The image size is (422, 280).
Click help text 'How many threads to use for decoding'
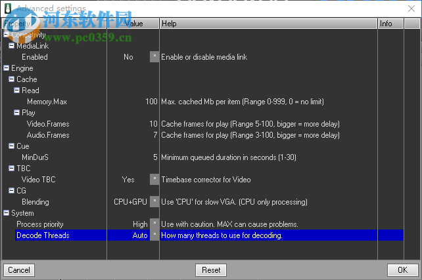tap(222, 235)
